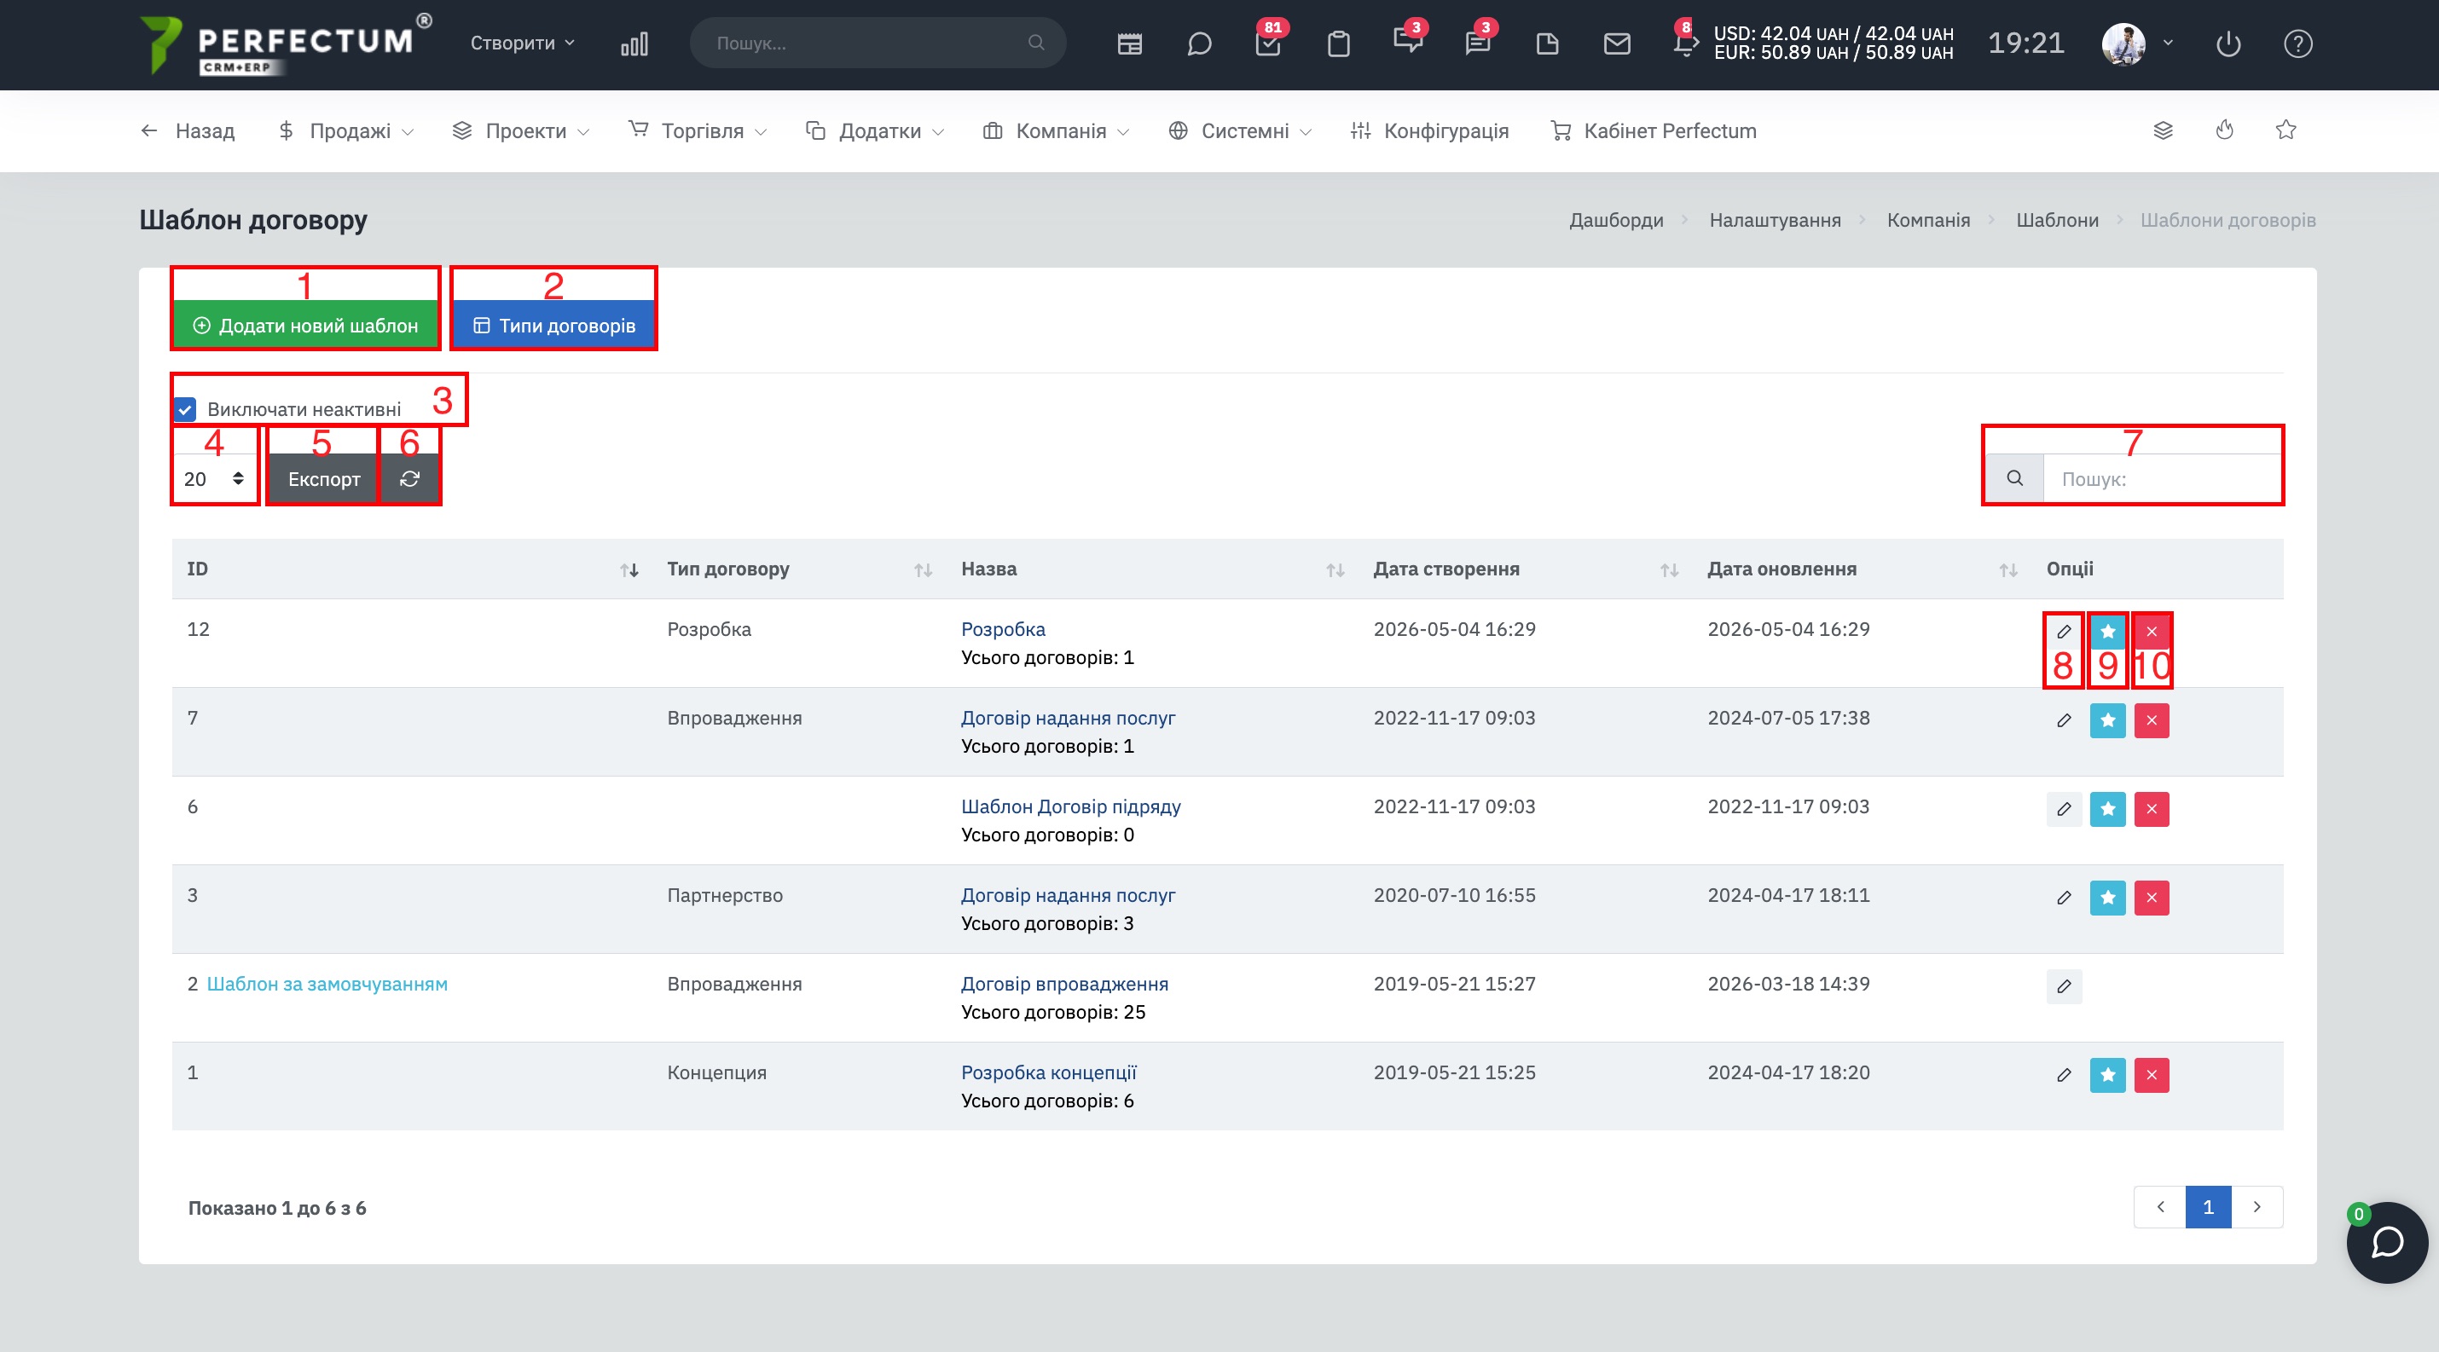Select pagination page 1
This screenshot has height=1352, width=2439.
pyautogui.click(x=2208, y=1206)
